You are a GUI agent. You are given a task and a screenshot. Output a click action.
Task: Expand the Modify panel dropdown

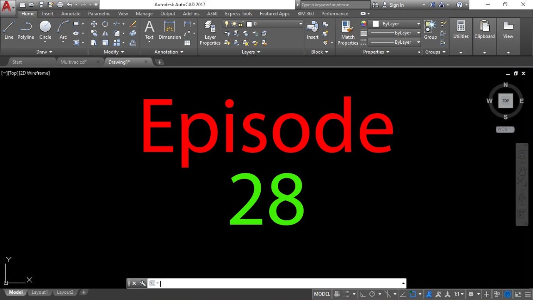(114, 52)
